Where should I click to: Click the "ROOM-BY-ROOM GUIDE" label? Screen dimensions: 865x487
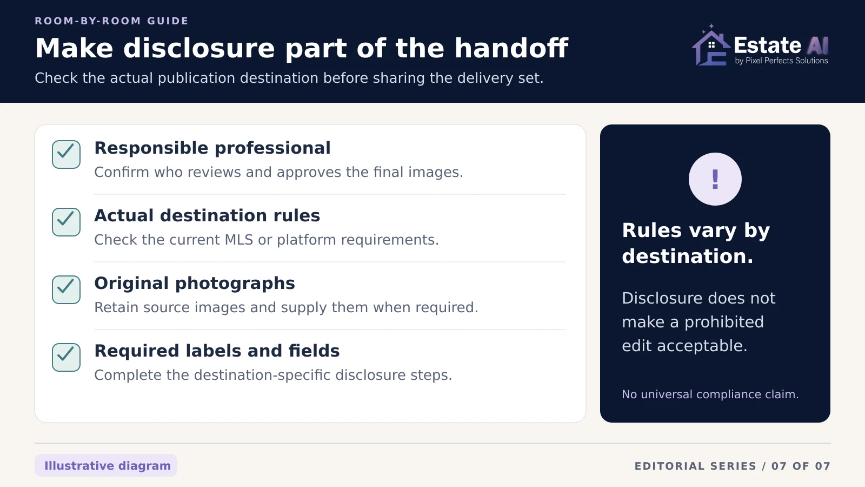coord(112,21)
